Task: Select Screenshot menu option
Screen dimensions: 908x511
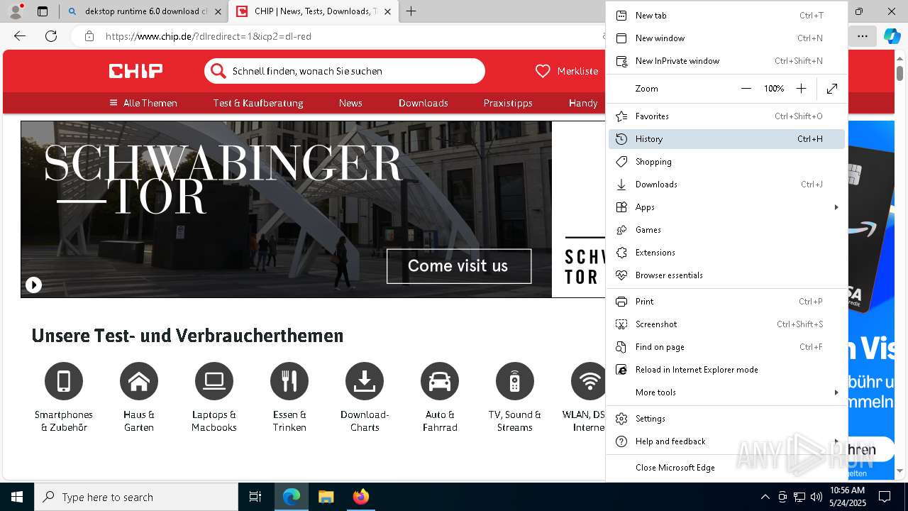Action: pos(726,324)
